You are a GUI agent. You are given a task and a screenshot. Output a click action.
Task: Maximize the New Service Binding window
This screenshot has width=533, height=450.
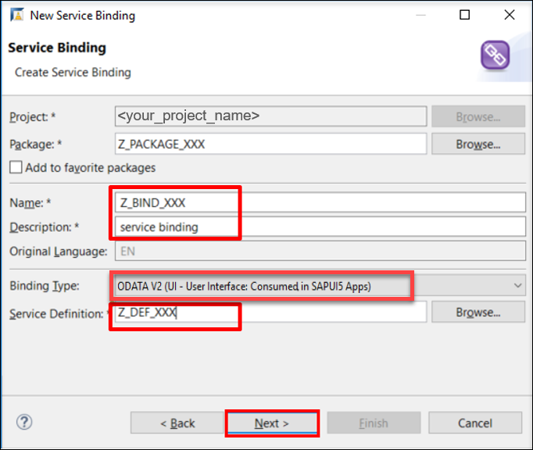tap(465, 15)
